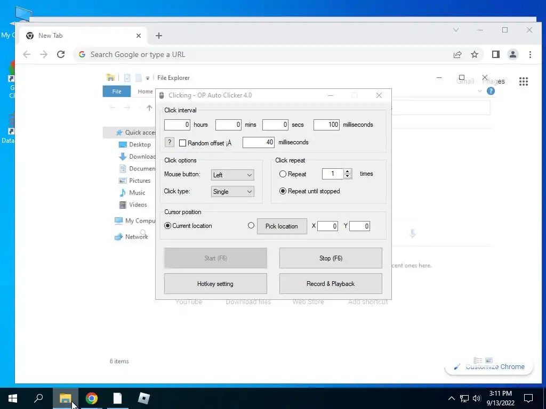The image size is (546, 409).
Task: Click the Documents icon in sidebar
Action: pos(123,169)
